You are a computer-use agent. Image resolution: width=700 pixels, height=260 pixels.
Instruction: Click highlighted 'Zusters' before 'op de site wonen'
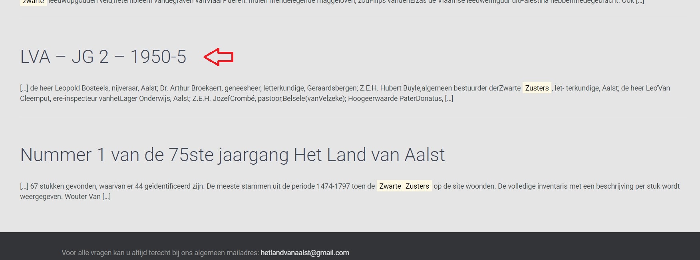pyautogui.click(x=417, y=186)
